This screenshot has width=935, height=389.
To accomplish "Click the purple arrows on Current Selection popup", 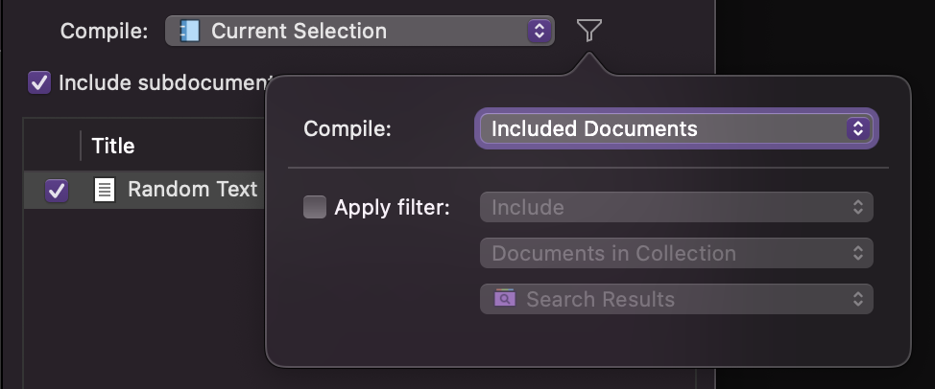I will point(539,31).
